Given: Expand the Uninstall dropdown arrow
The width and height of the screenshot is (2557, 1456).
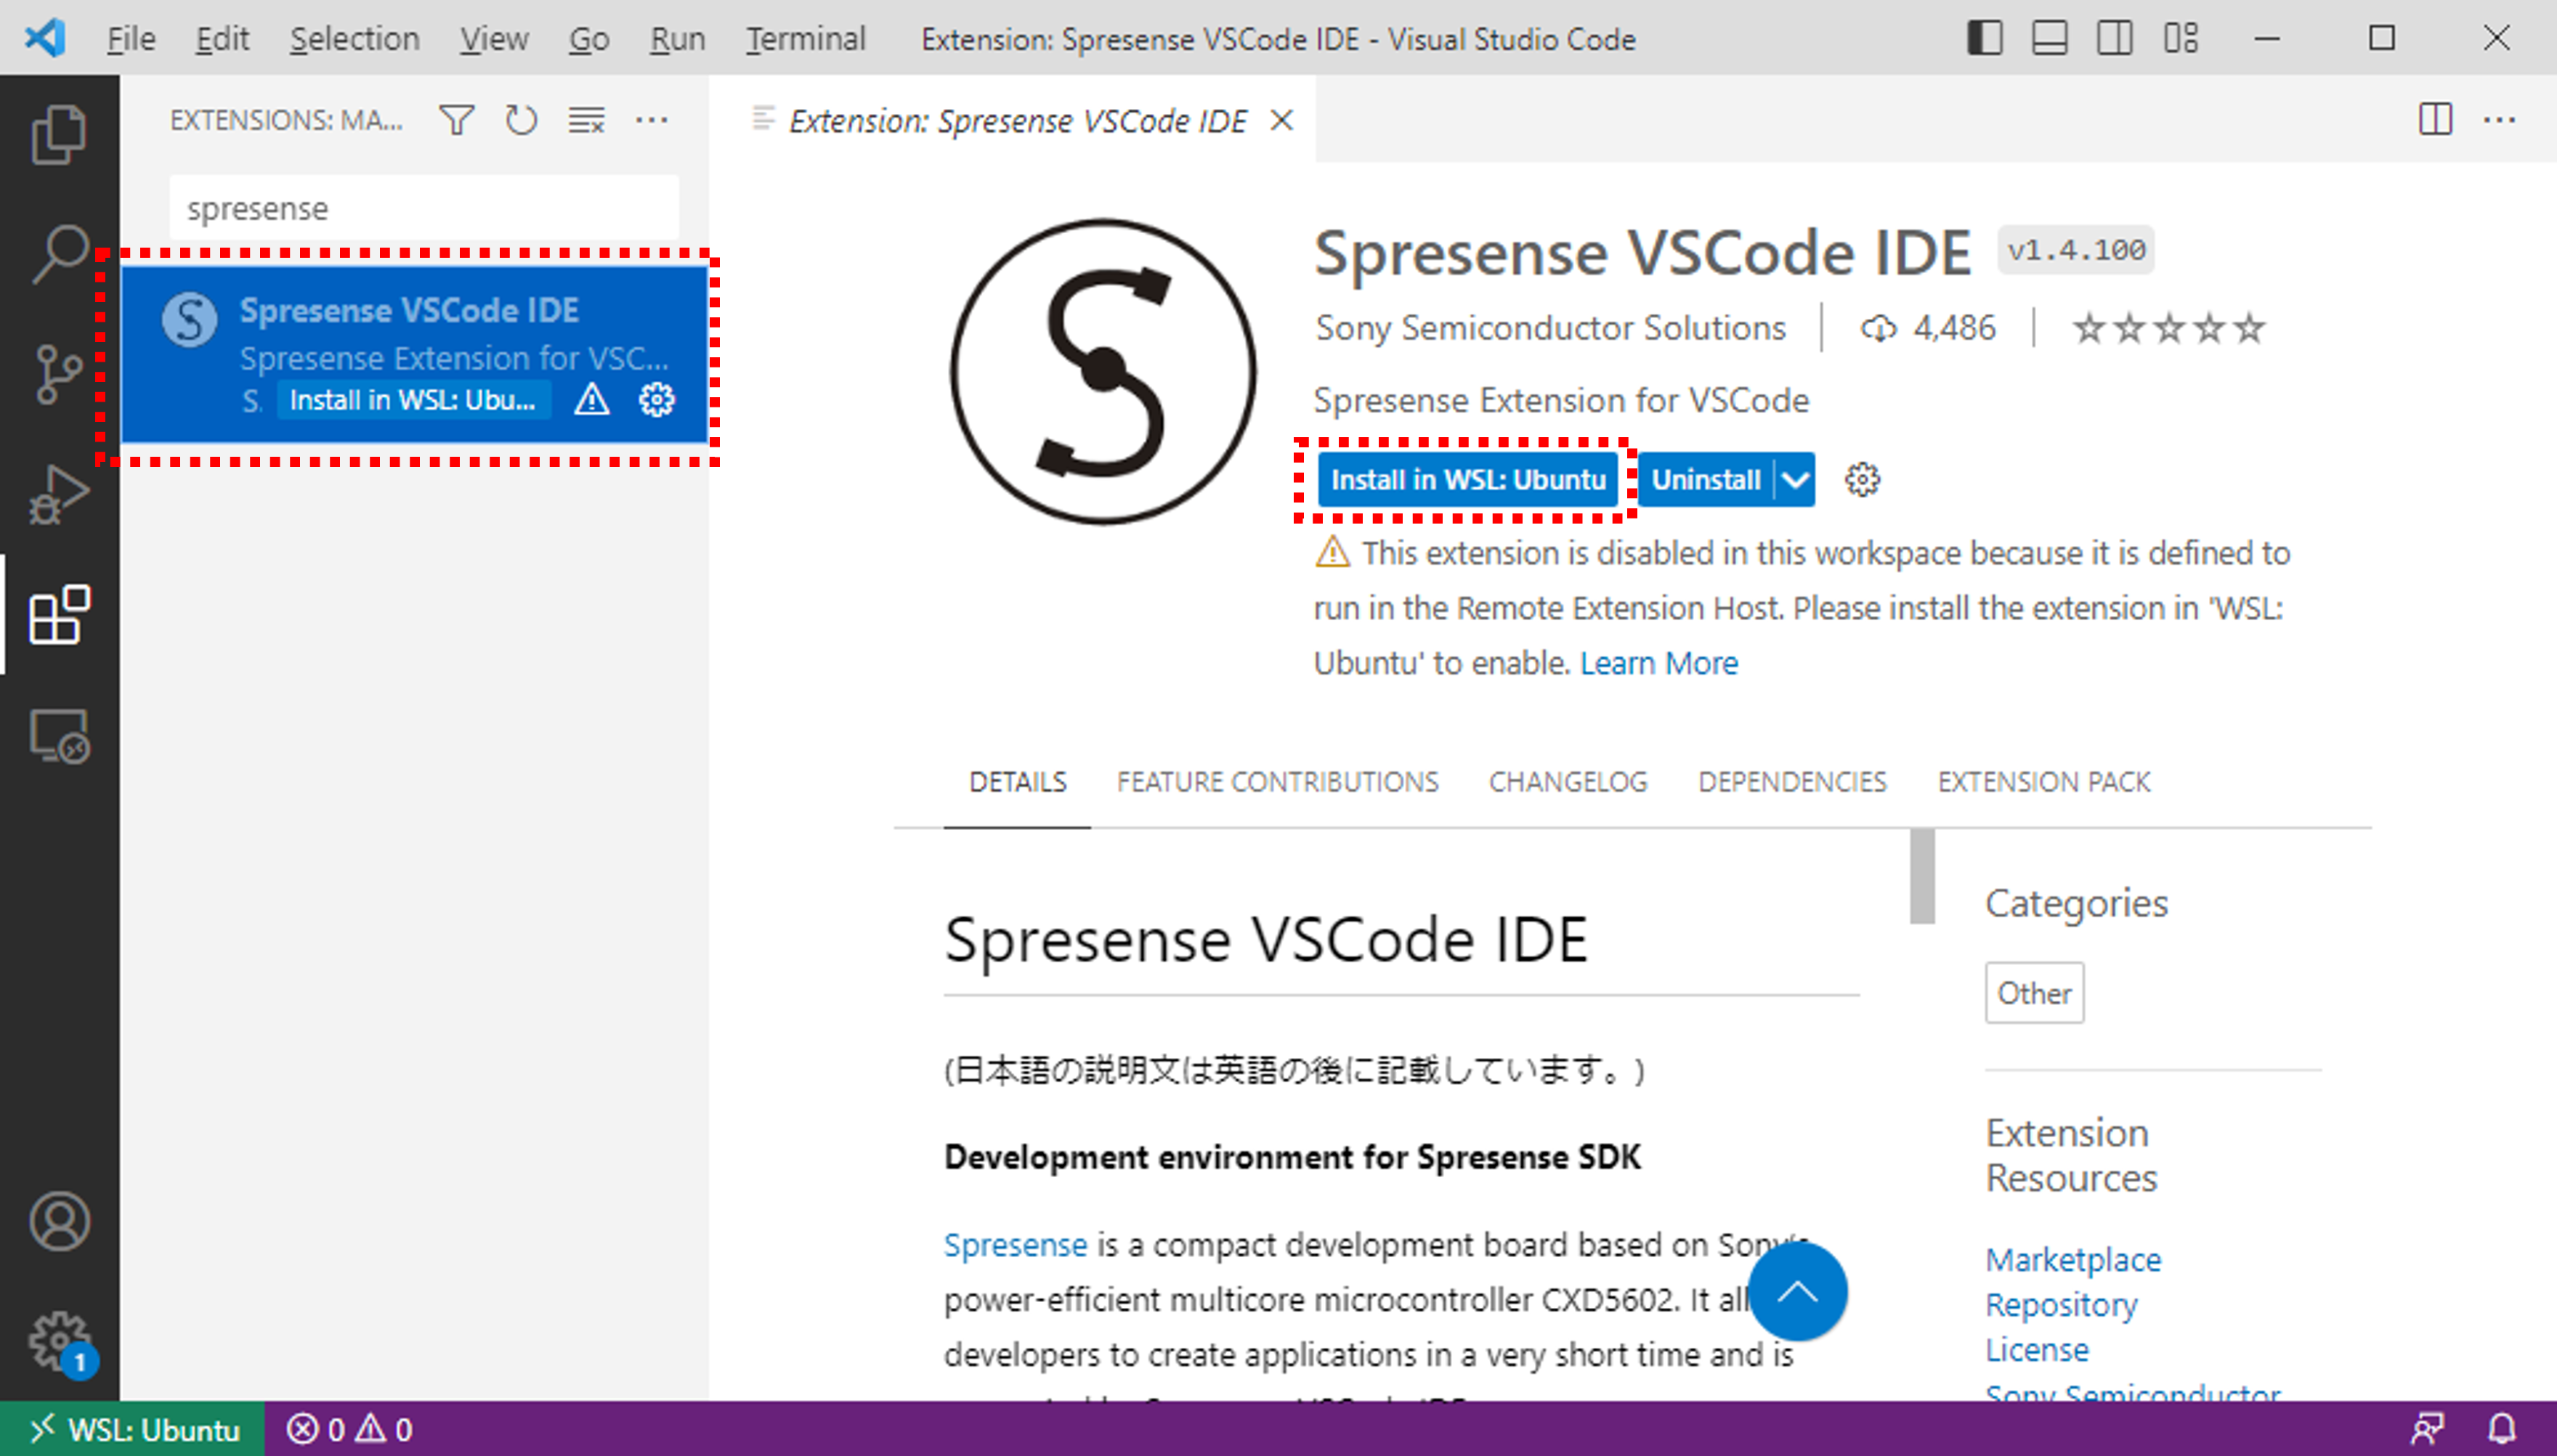Looking at the screenshot, I should point(1795,480).
